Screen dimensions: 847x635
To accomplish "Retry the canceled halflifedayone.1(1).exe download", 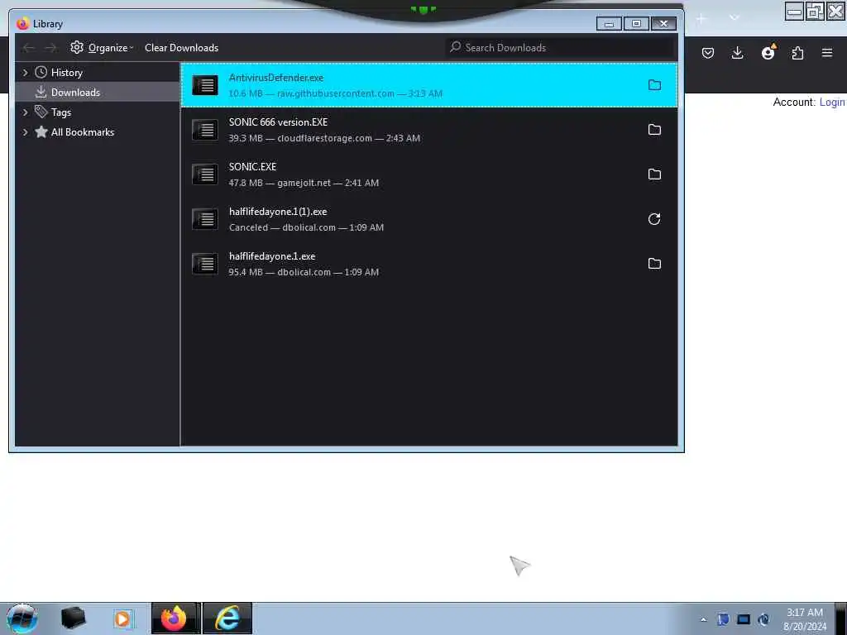I will [654, 218].
